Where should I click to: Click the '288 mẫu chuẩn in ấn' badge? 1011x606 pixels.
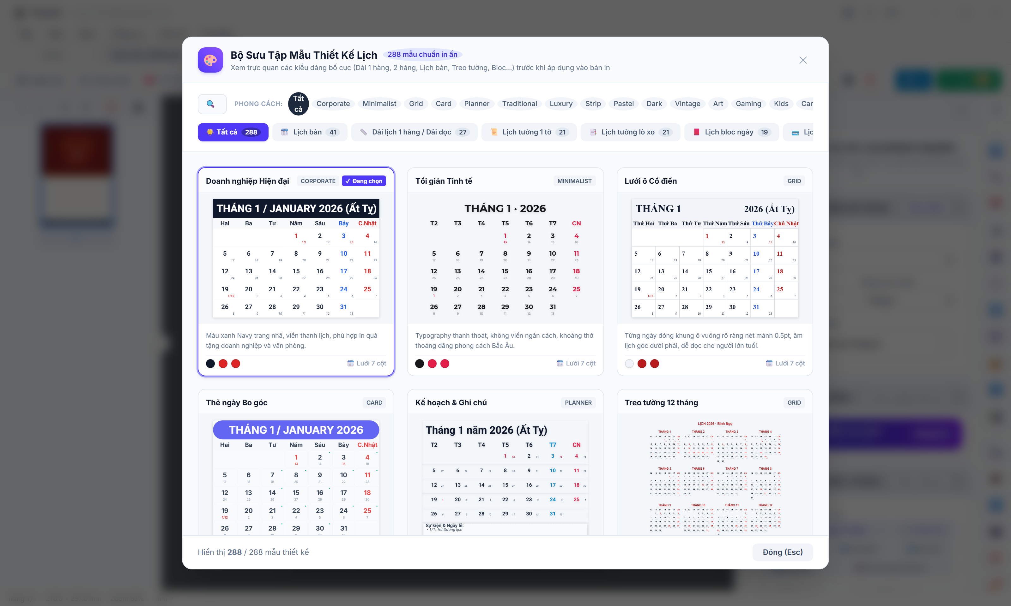coord(422,54)
